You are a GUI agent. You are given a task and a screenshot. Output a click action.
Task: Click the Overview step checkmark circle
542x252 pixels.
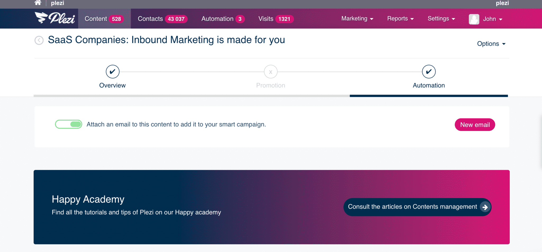pos(112,72)
